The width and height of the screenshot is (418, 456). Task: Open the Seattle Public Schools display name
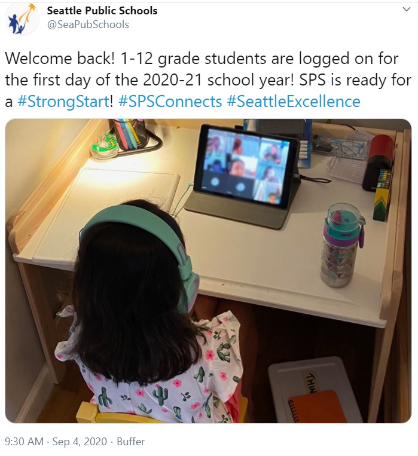click(x=102, y=11)
